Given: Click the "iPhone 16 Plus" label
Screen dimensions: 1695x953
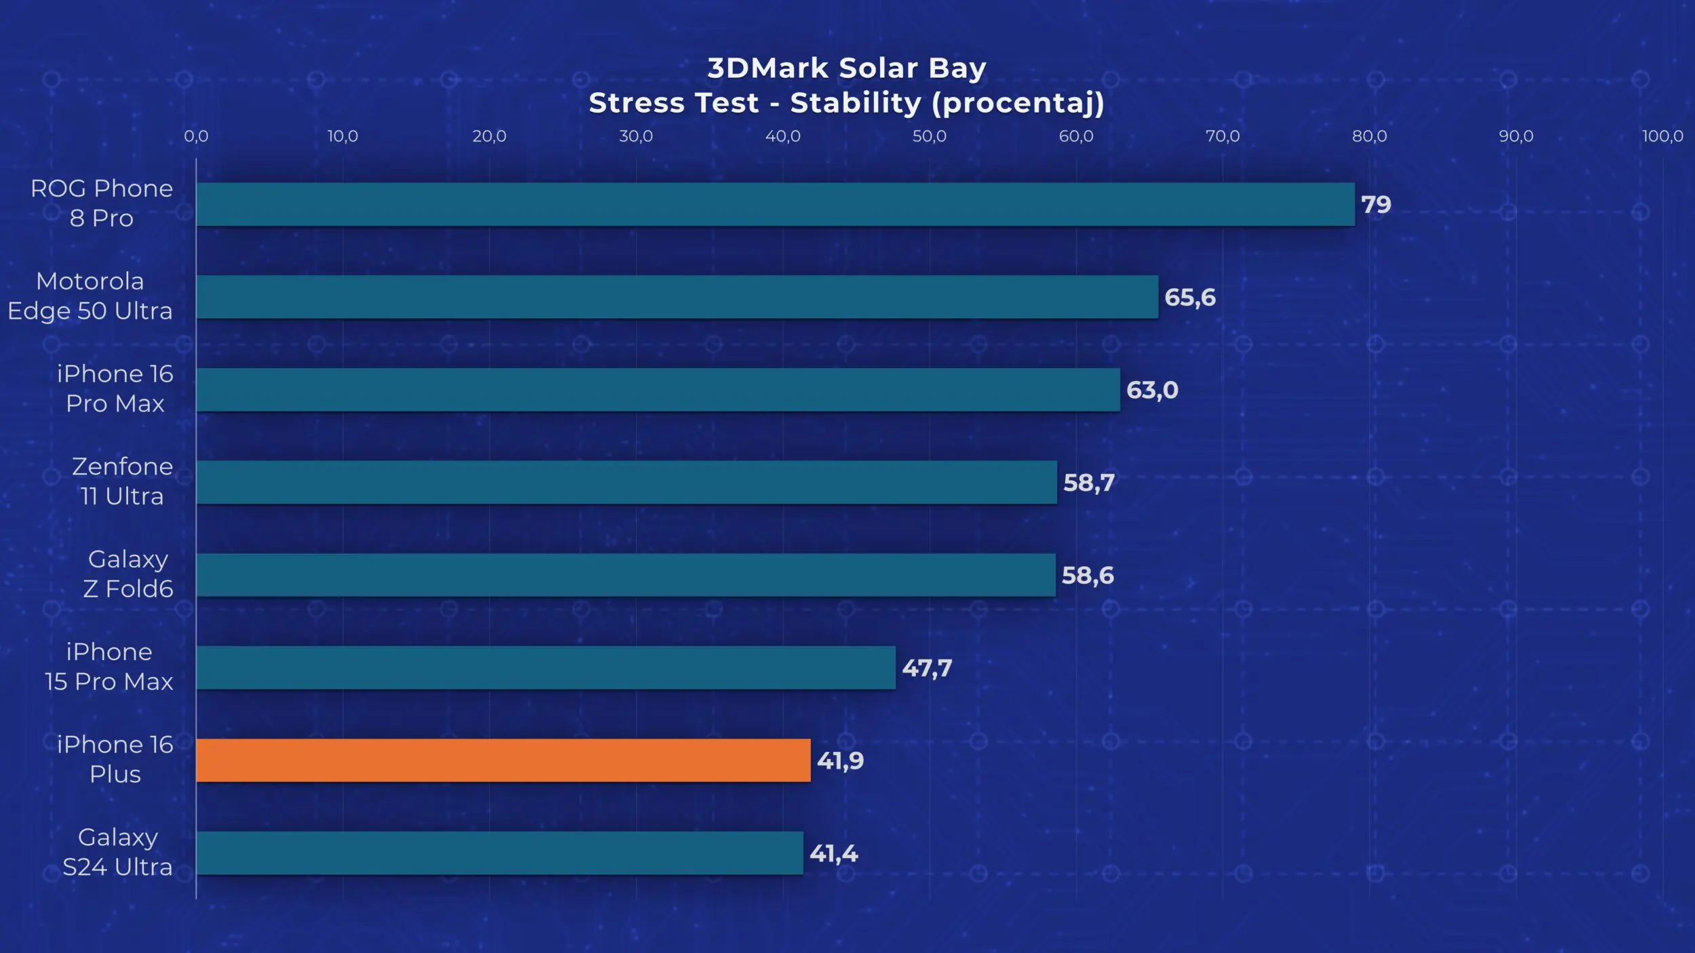Looking at the screenshot, I should coord(115,760).
